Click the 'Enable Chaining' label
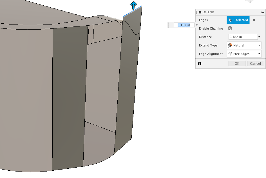Image resolution: width=266 pixels, height=178 pixels. click(x=211, y=28)
